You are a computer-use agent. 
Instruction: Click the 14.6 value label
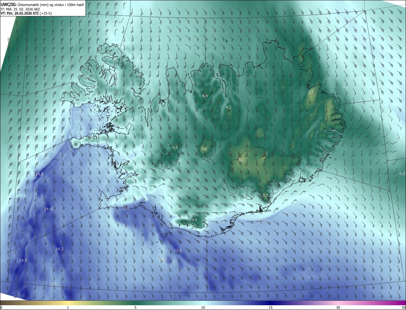(x=39, y=174)
